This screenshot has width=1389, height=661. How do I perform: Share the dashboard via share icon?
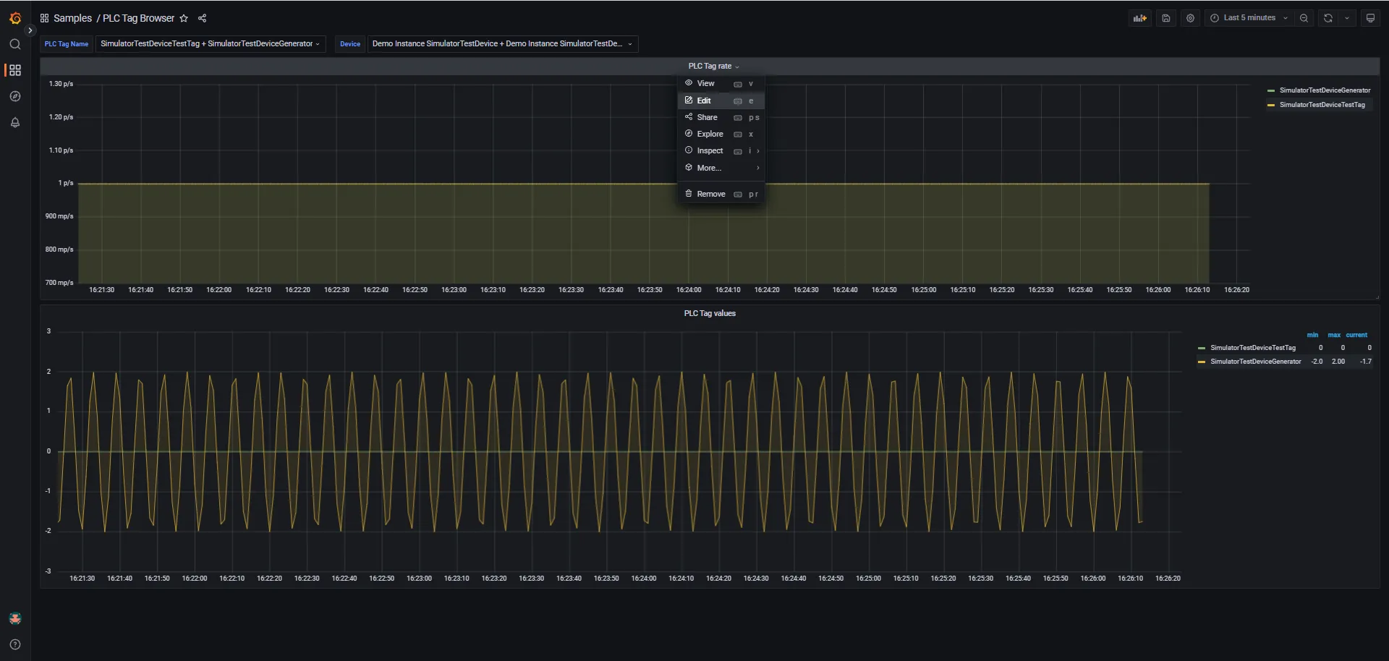[203, 18]
